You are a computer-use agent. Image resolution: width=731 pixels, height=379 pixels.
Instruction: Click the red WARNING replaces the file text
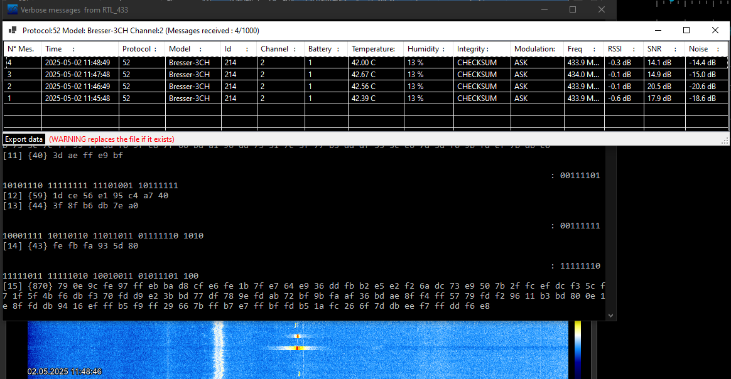(112, 139)
